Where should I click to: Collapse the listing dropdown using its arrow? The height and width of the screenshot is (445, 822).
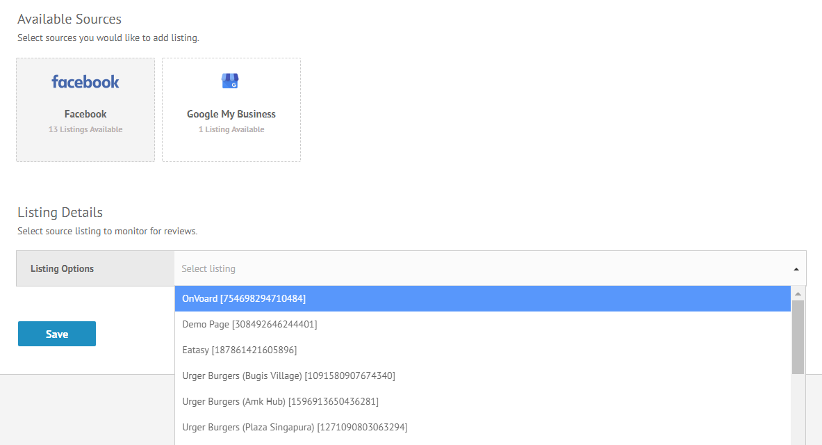click(x=796, y=268)
